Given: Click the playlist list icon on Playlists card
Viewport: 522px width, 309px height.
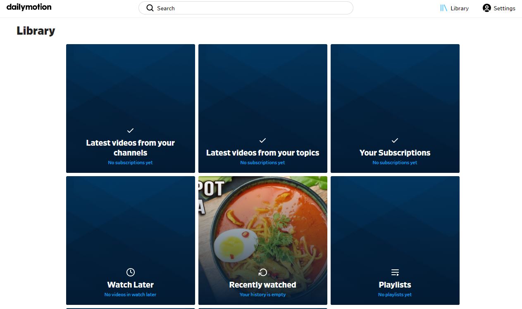Looking at the screenshot, I should [395, 272].
